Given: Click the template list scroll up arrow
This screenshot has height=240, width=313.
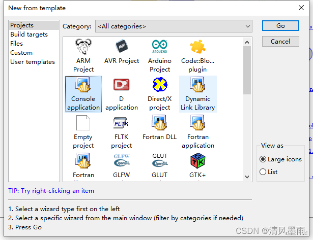Looking at the screenshot, I should 247,42.
